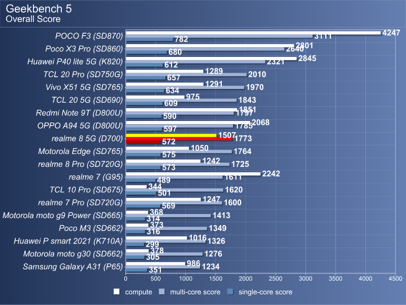Viewport: 406px width, 305px height.
Task: Select the 'realme 7 (G95)' label
Action: point(96,177)
